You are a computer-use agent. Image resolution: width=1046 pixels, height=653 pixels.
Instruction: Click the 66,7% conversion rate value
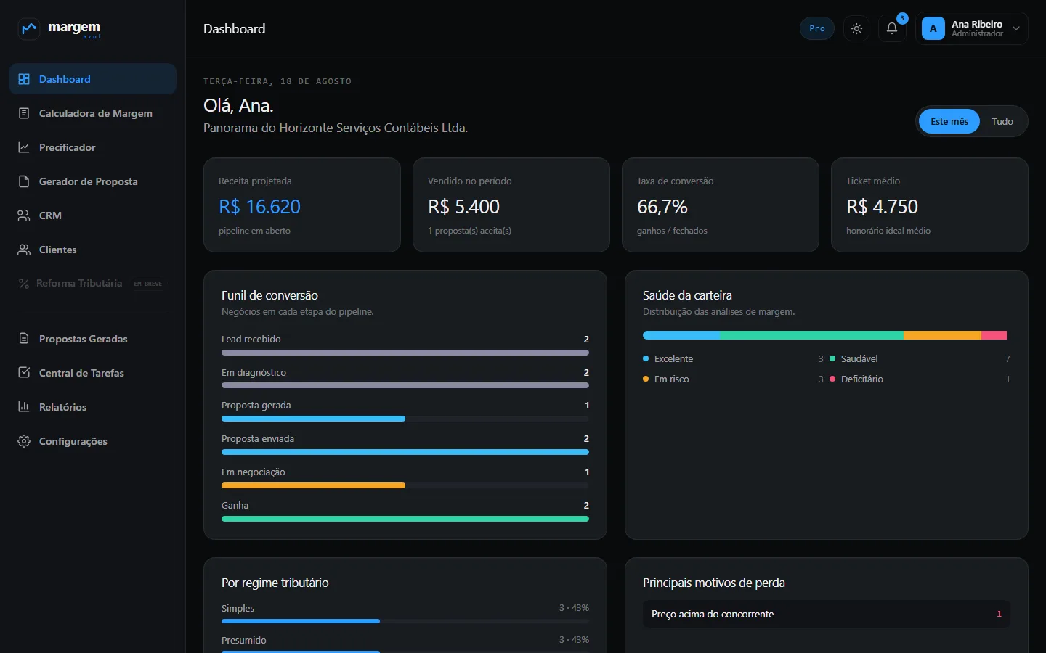click(662, 207)
